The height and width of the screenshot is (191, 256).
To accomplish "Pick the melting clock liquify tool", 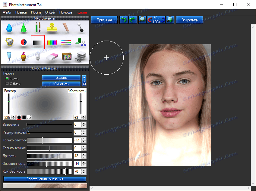I will 9,42.
